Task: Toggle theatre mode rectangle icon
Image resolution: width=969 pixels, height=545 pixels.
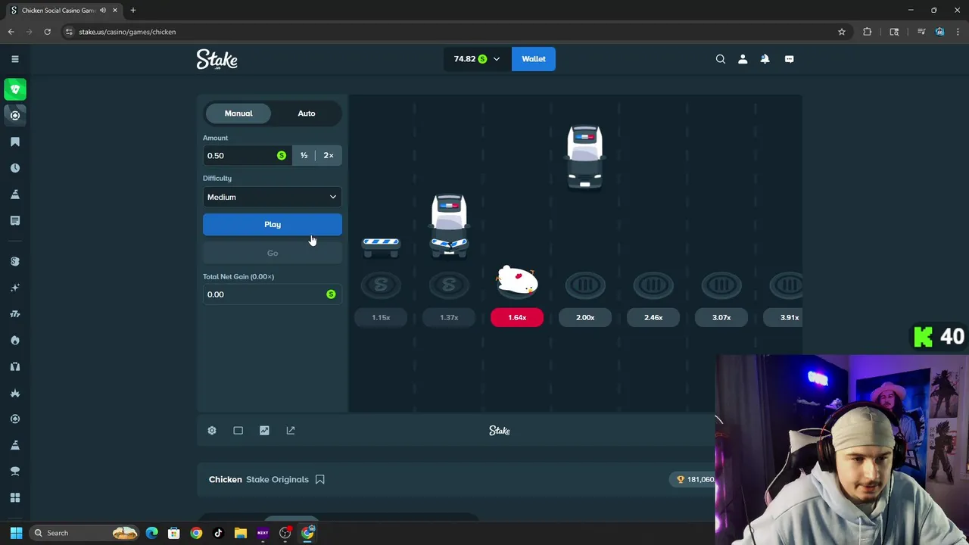Action: (x=238, y=431)
